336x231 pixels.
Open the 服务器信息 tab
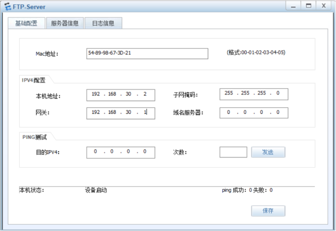coord(65,23)
